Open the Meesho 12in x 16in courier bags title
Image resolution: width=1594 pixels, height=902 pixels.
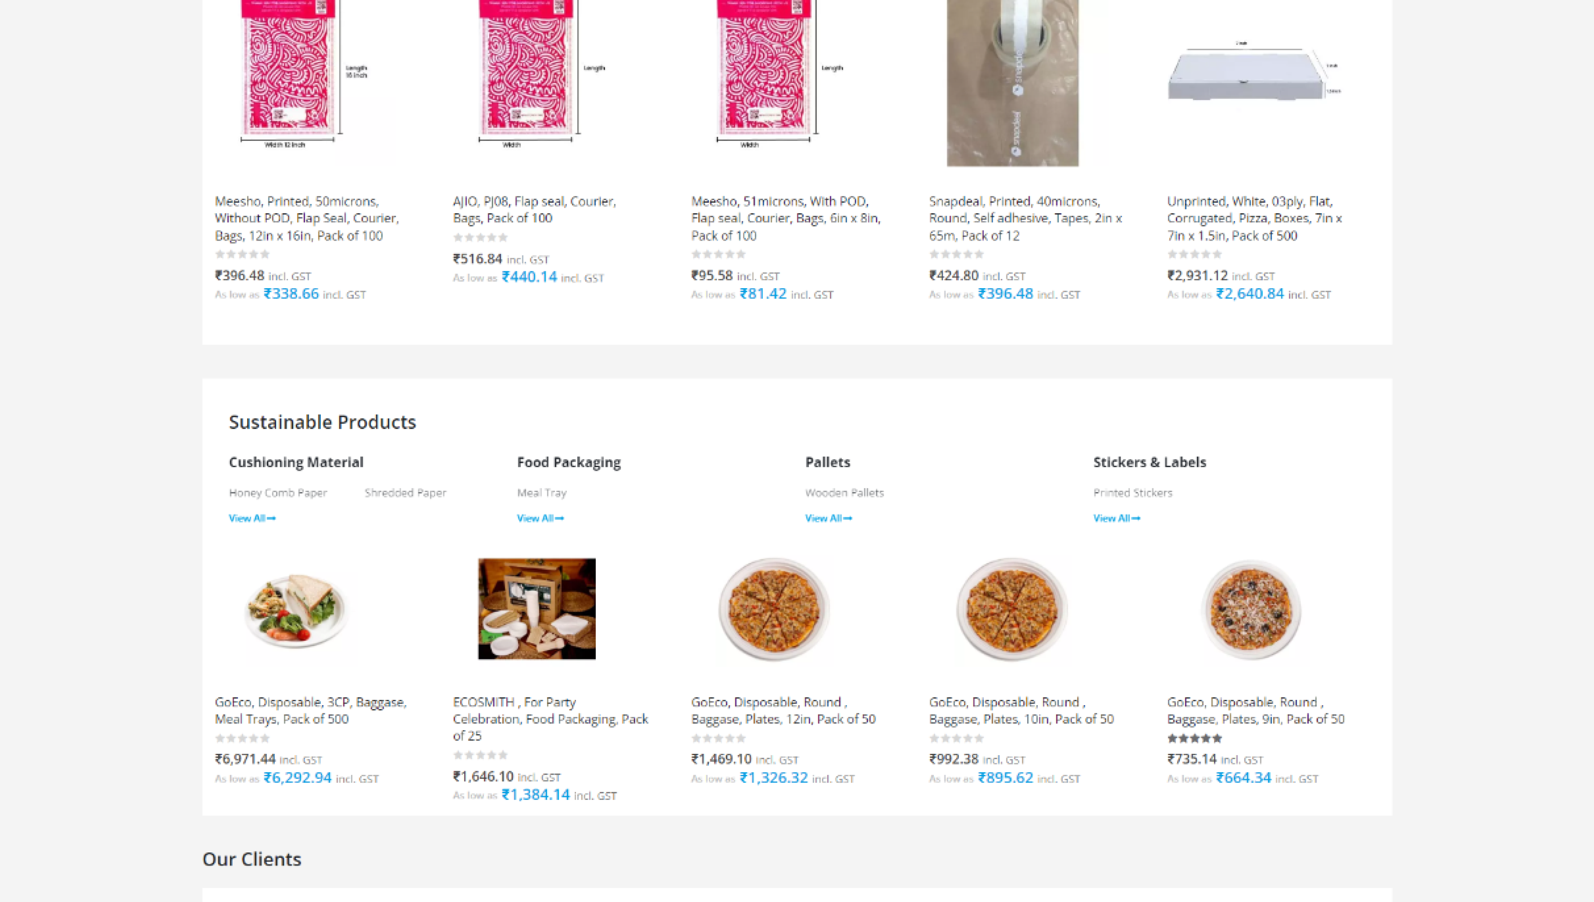pos(307,218)
